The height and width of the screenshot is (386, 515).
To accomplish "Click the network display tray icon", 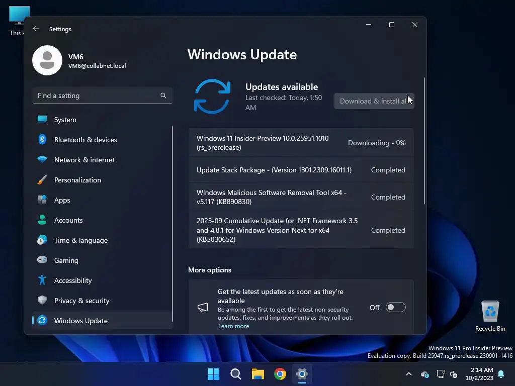I will tap(441, 374).
